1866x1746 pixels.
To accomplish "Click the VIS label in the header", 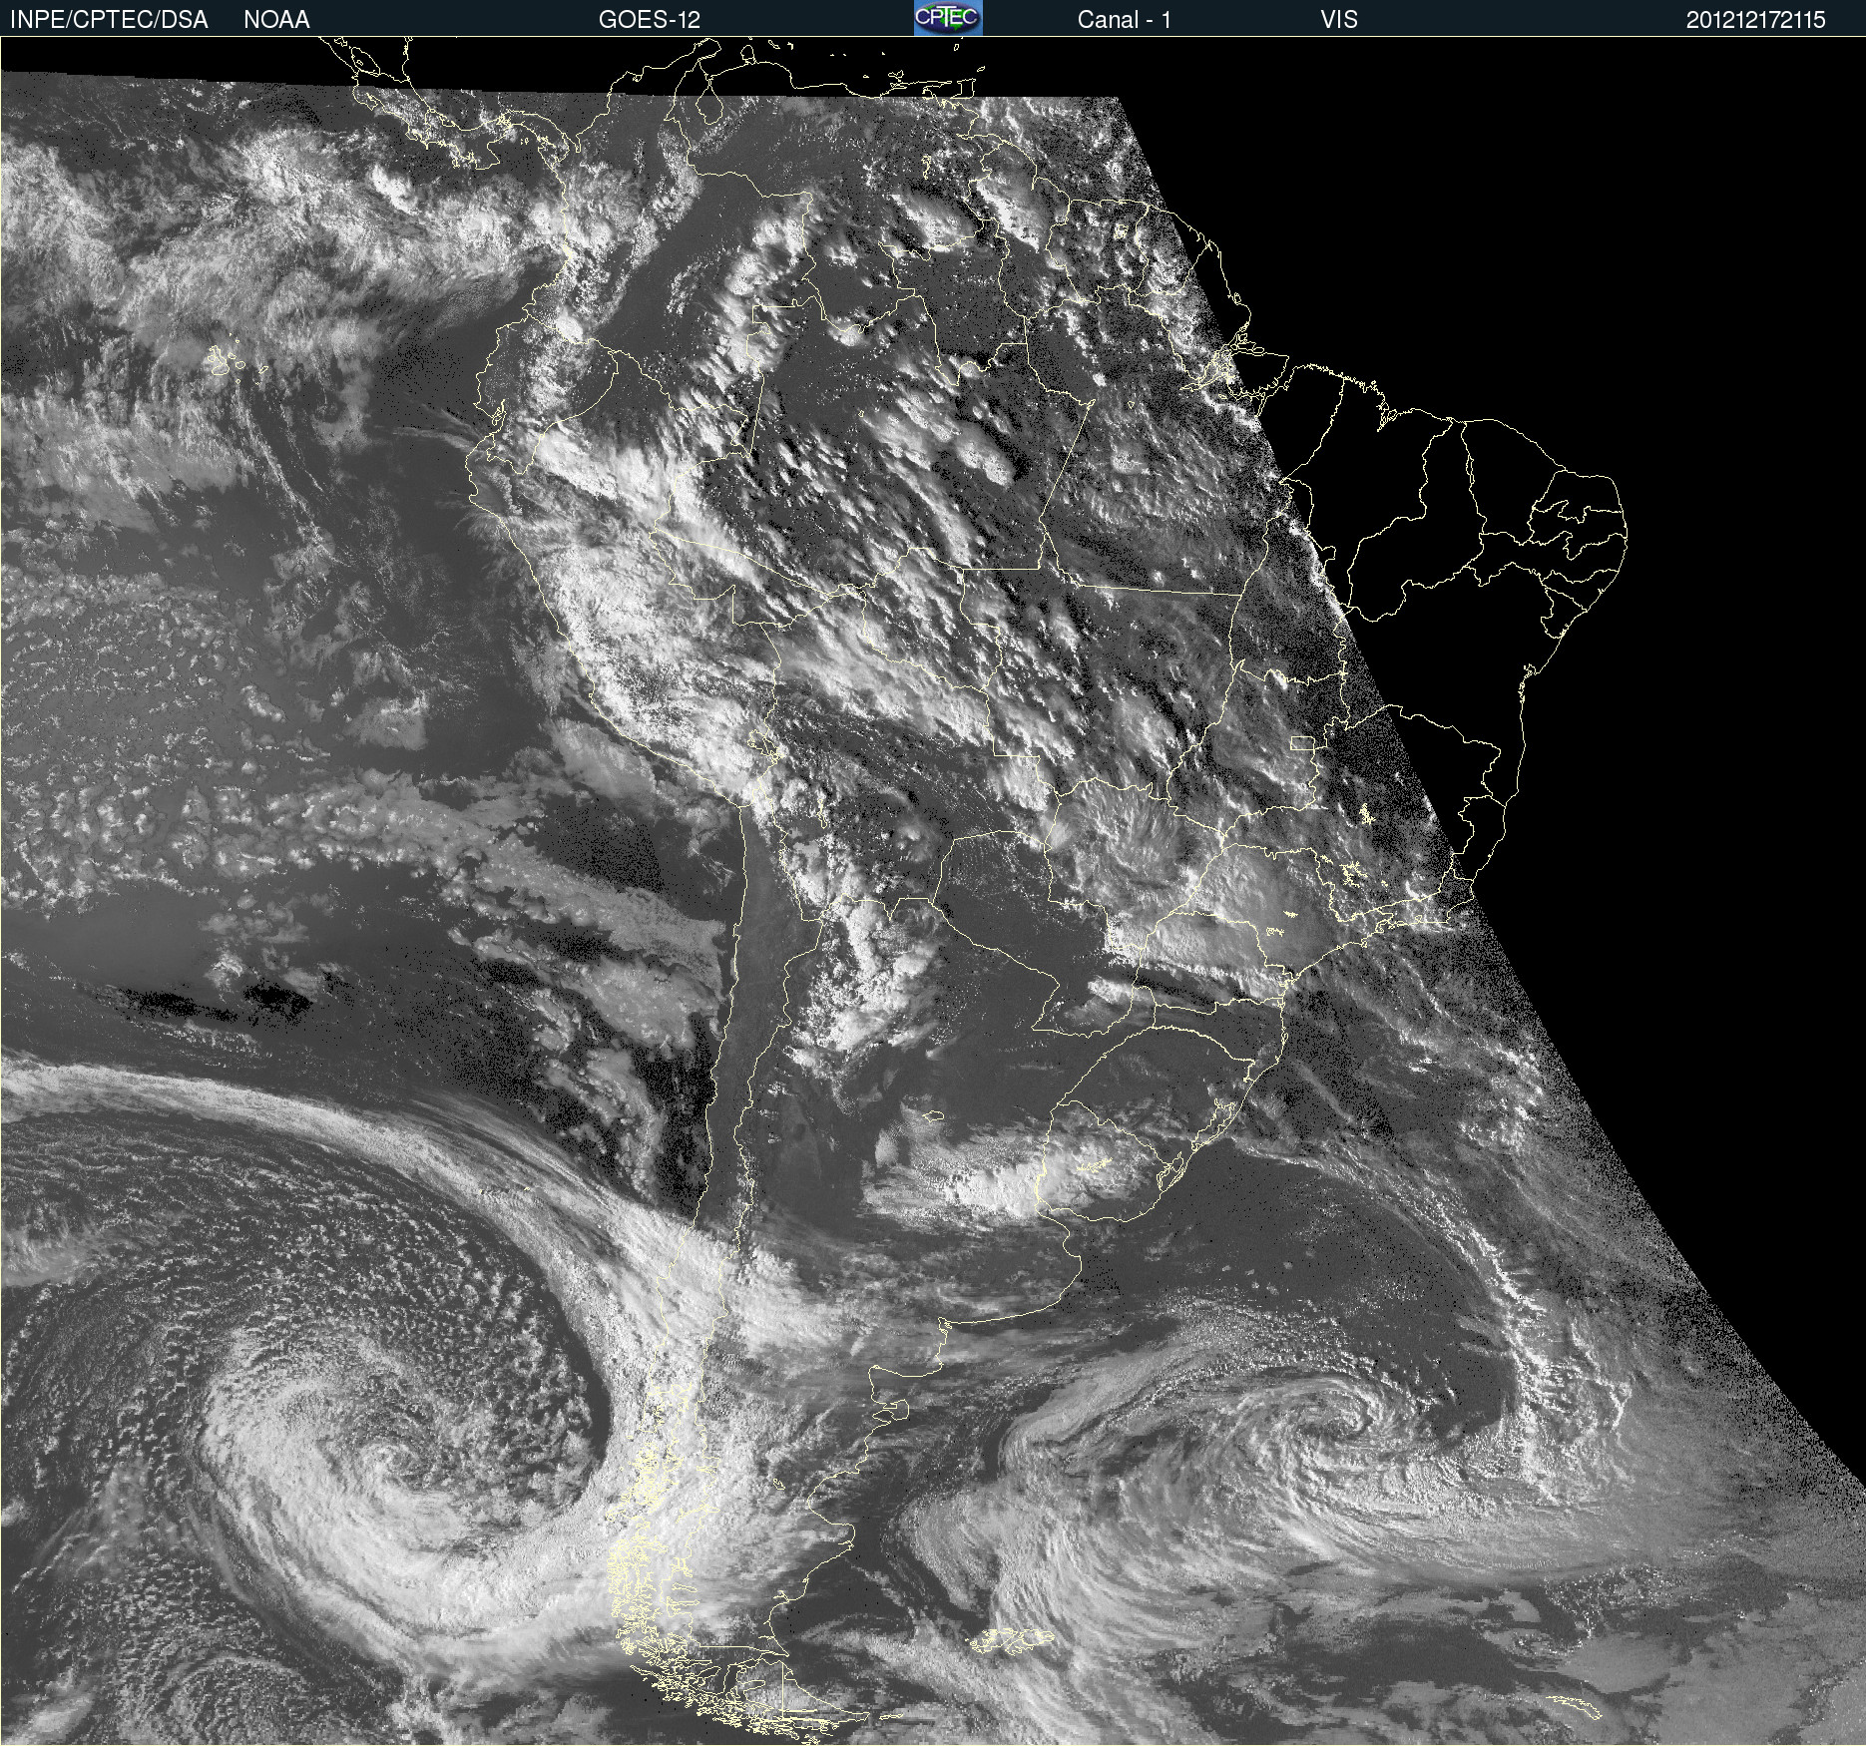I will [x=1339, y=20].
